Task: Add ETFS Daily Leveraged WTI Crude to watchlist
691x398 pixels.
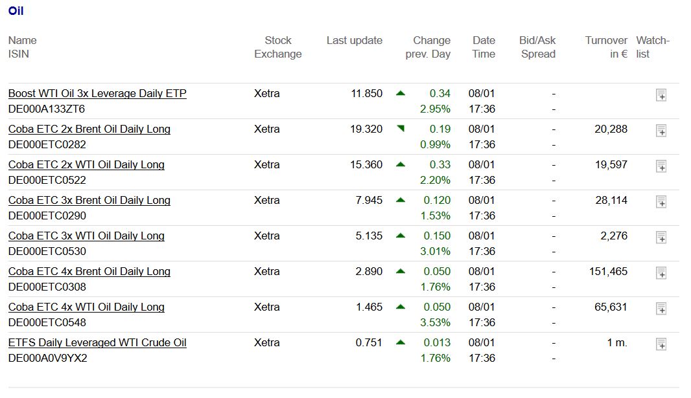Action: pyautogui.click(x=661, y=345)
